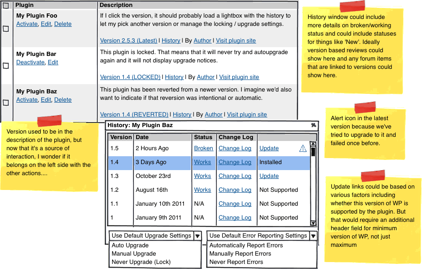The image size is (422, 269).
Task: Activate My Plugin Foo
Action: coord(27,24)
